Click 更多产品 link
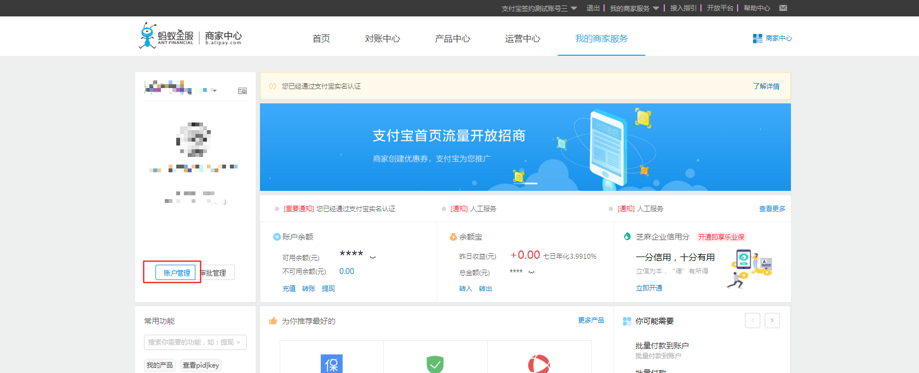 (591, 320)
